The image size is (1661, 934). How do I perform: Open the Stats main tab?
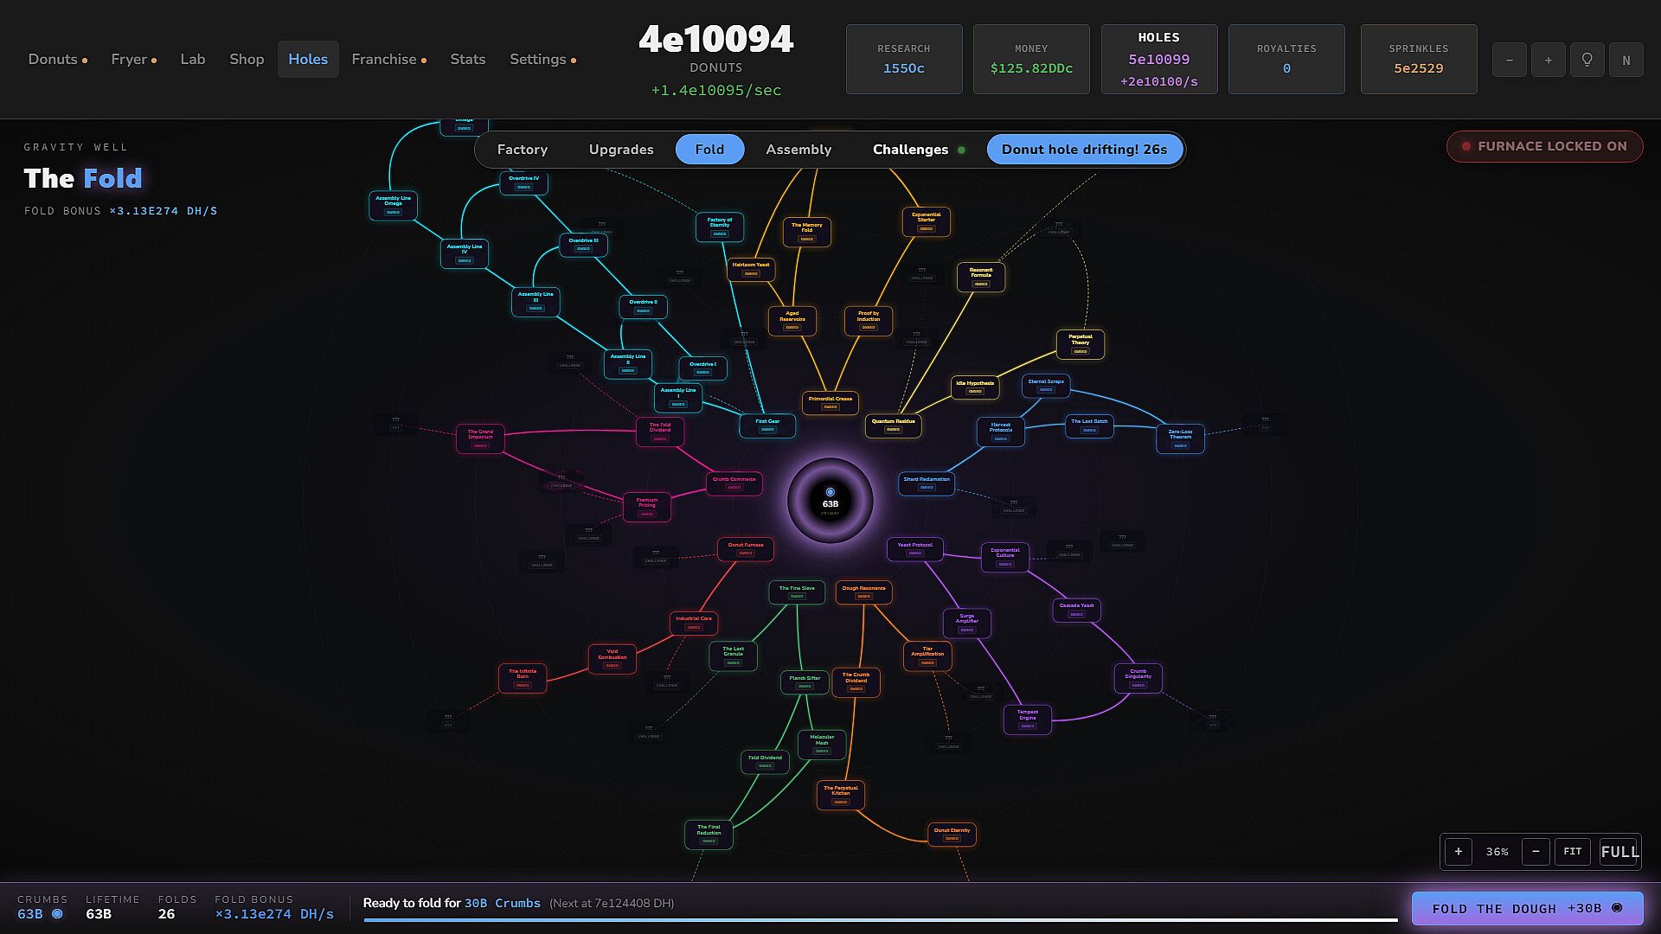click(x=467, y=59)
